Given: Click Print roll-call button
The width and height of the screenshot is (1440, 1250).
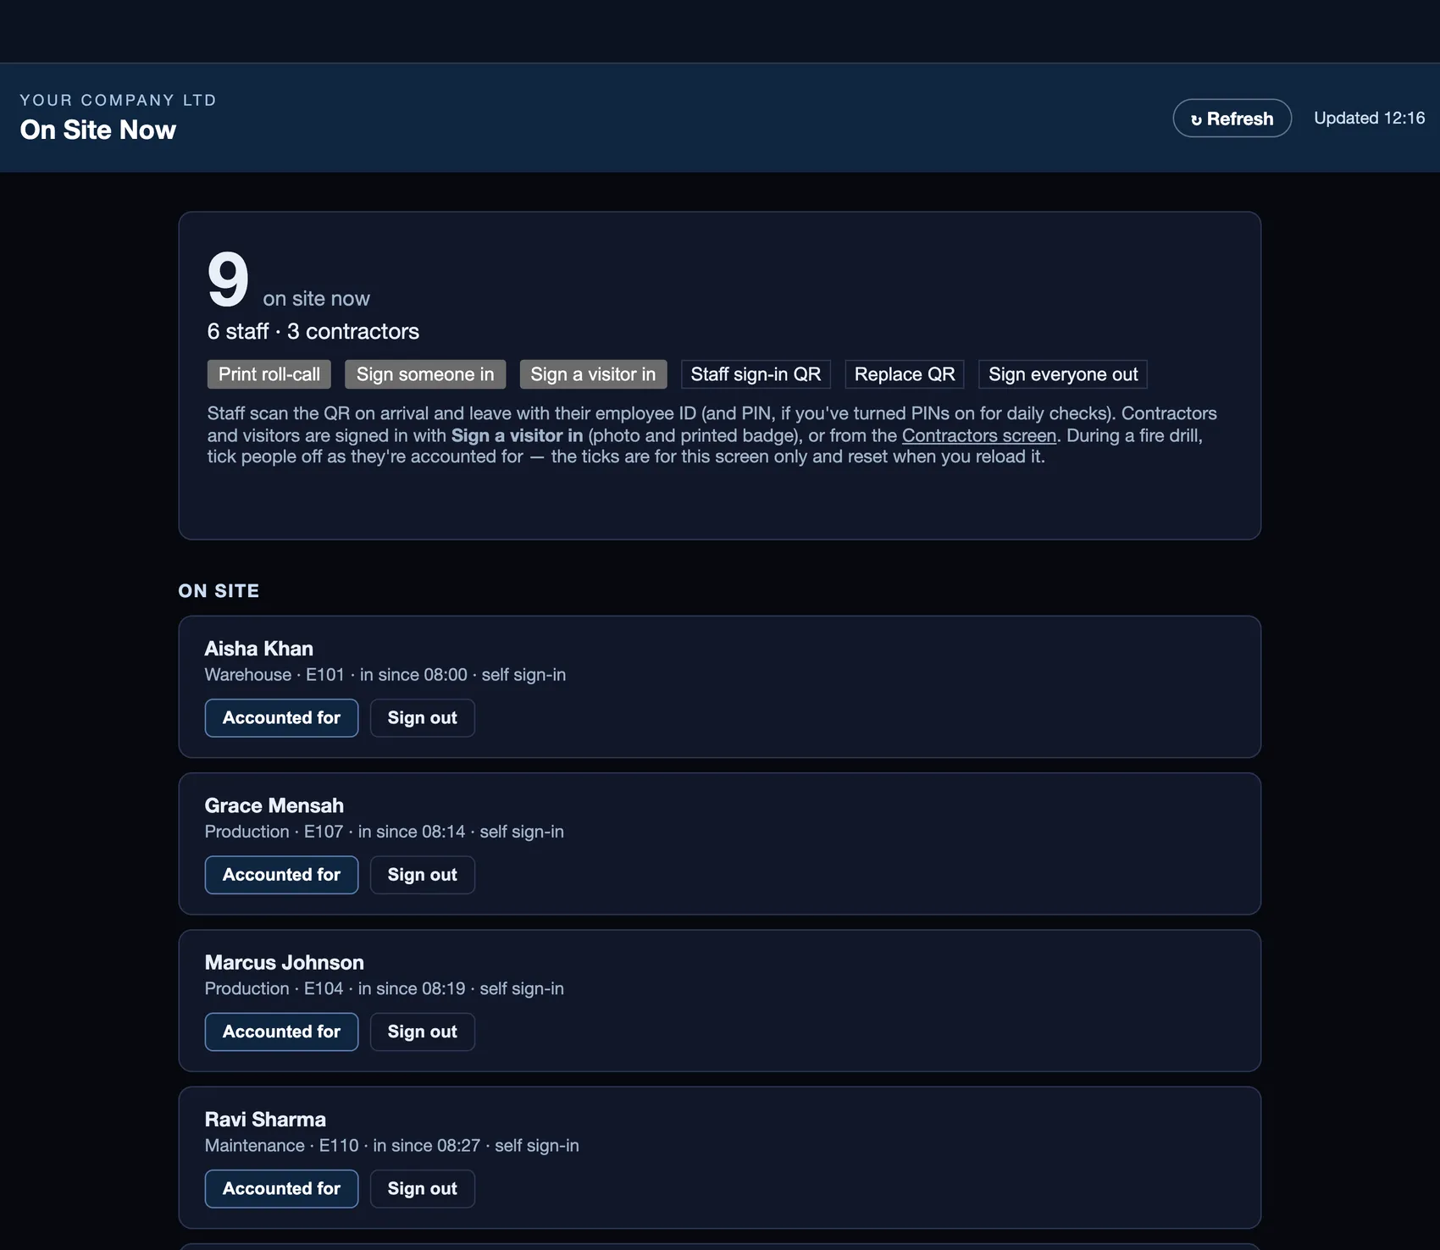Looking at the screenshot, I should (x=269, y=374).
